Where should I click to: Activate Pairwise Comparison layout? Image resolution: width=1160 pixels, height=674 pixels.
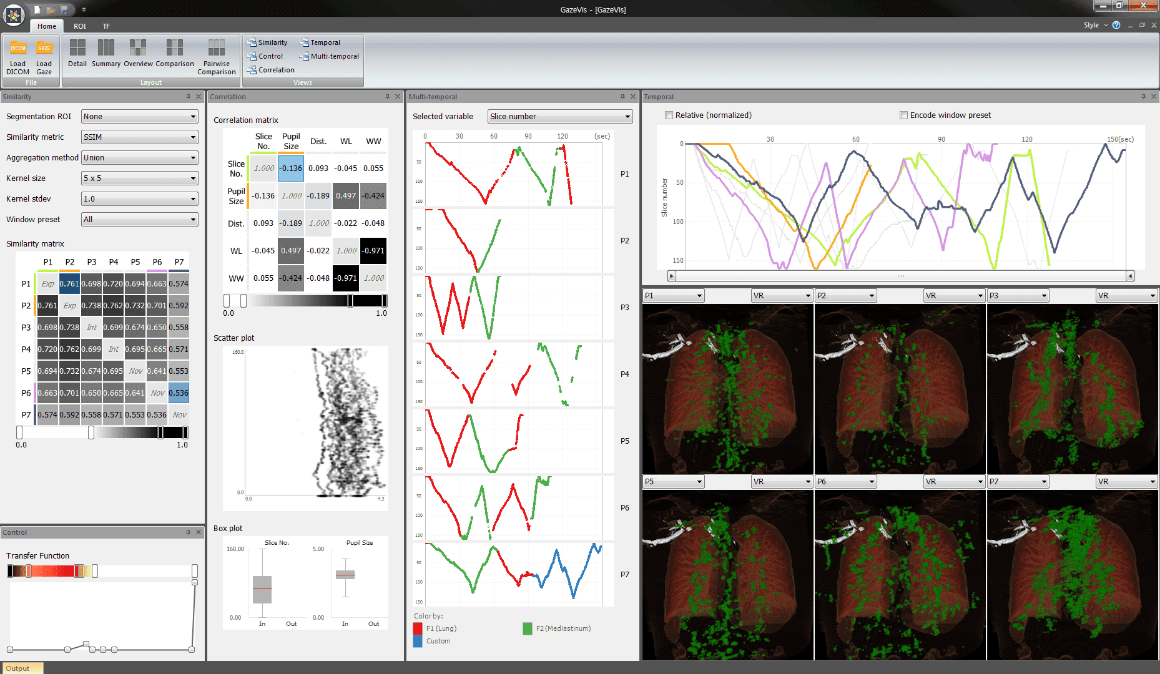[217, 49]
